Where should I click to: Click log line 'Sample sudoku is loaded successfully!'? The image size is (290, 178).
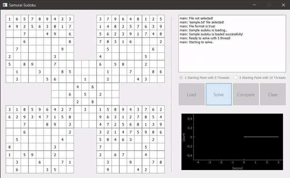211,34
